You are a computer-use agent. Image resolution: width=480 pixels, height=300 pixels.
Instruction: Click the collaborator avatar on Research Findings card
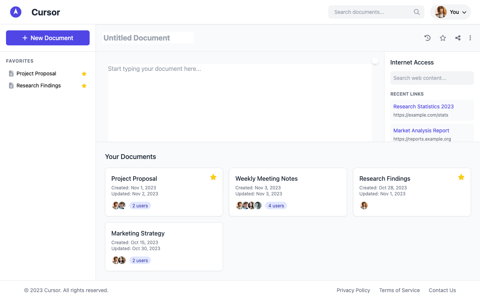[364, 205]
